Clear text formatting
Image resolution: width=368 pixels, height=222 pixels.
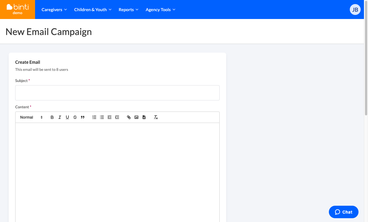pyautogui.click(x=156, y=117)
